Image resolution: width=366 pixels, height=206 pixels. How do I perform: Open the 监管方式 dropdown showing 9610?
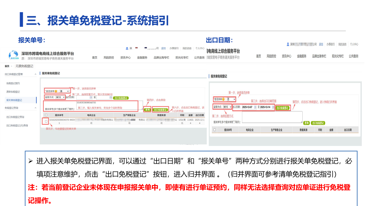tap(60, 97)
